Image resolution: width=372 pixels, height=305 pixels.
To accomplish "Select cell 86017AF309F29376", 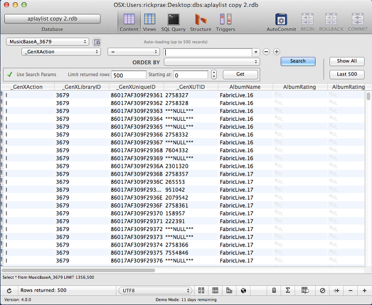I will tap(137, 261).
